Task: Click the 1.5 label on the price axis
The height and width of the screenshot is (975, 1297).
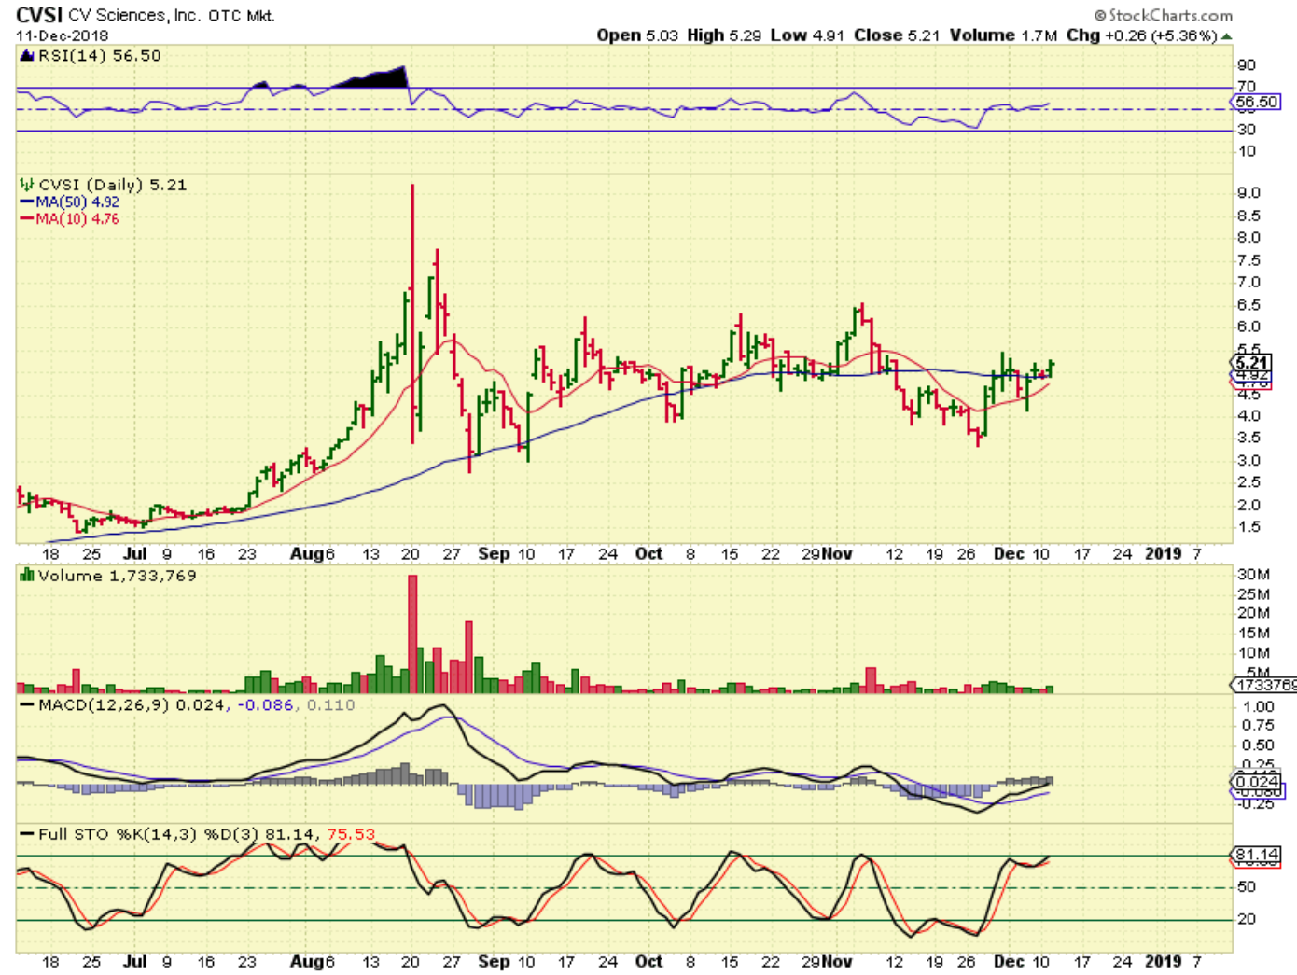Action: point(1248,527)
